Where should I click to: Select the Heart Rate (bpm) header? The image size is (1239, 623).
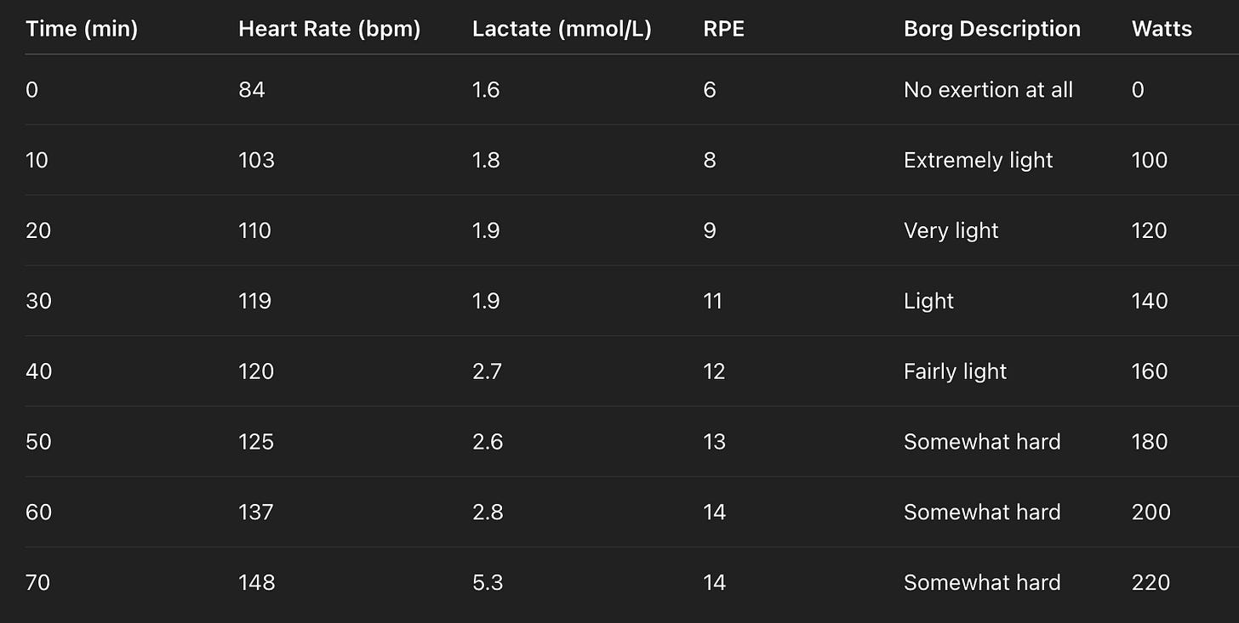tap(329, 29)
